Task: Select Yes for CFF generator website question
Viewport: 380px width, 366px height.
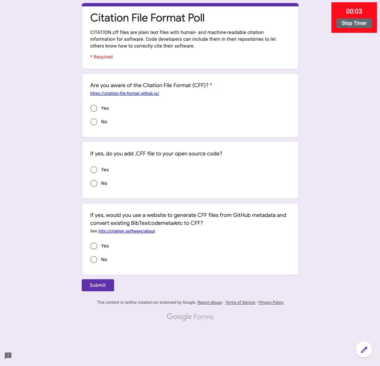Action: (x=93, y=246)
